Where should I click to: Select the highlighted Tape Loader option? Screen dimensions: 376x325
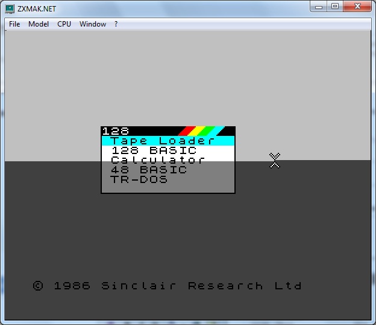(163, 141)
